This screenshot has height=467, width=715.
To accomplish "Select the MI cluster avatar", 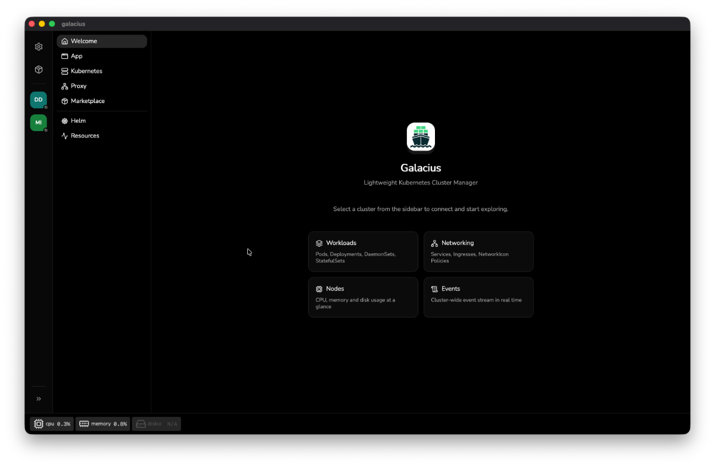I will [39, 123].
